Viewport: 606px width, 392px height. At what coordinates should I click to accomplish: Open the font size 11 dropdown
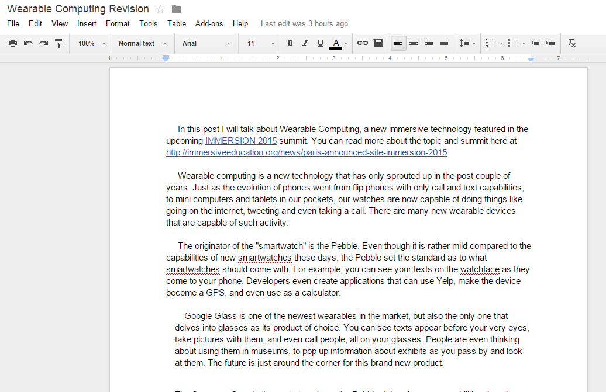pos(260,44)
